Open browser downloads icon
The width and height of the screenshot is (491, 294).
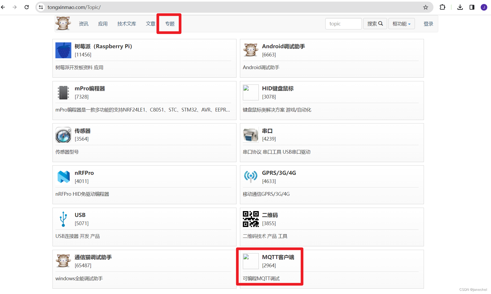coord(460,7)
